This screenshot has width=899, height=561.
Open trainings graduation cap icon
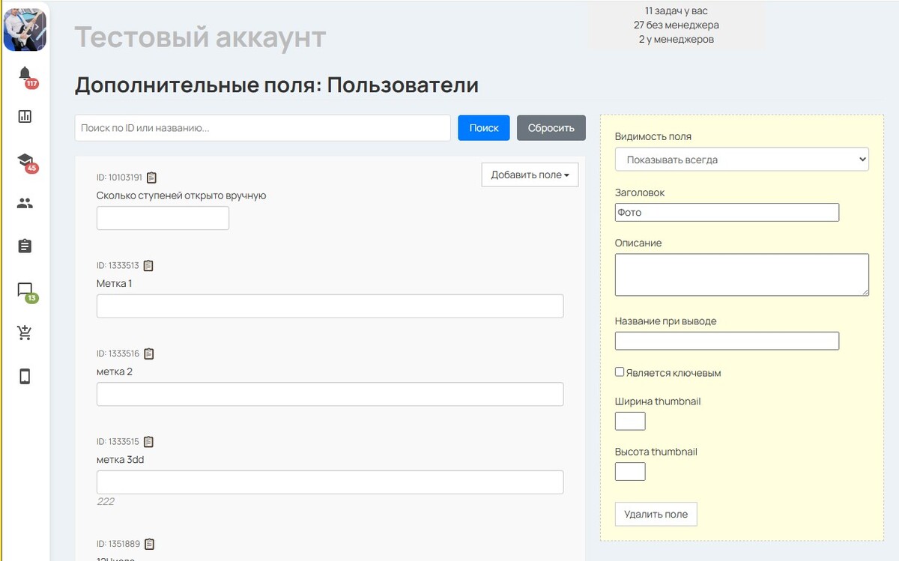(x=25, y=160)
